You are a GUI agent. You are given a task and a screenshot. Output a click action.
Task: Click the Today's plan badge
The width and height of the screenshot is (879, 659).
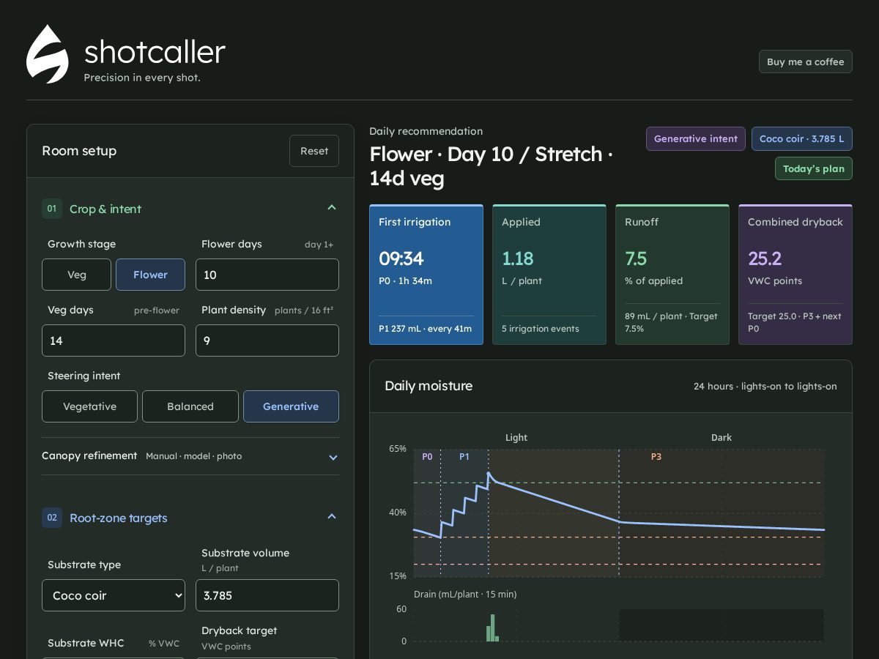(x=814, y=168)
